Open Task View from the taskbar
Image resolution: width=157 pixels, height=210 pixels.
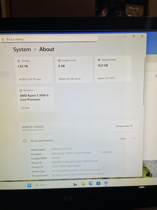click(x=75, y=184)
